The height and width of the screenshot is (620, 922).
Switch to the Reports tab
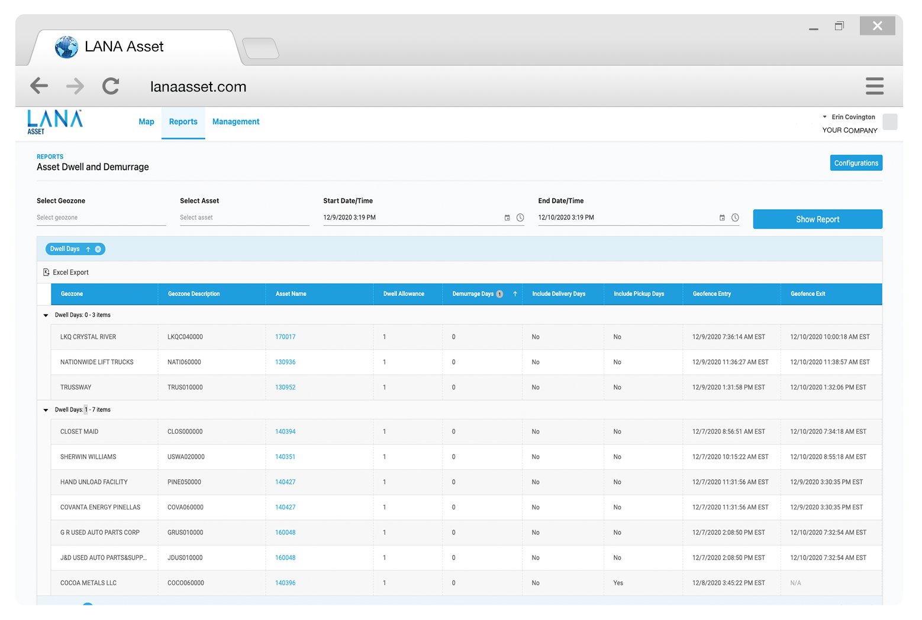(183, 122)
